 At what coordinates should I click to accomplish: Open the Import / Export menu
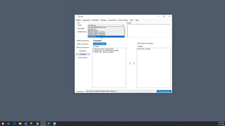tap(123, 20)
